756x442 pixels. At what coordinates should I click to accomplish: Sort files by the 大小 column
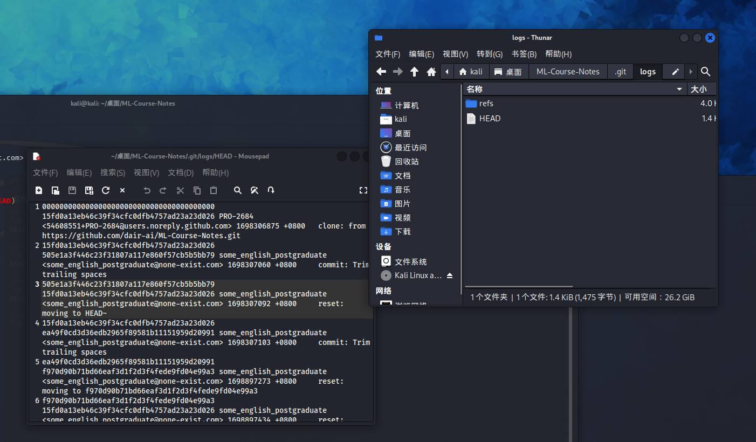tap(702, 89)
